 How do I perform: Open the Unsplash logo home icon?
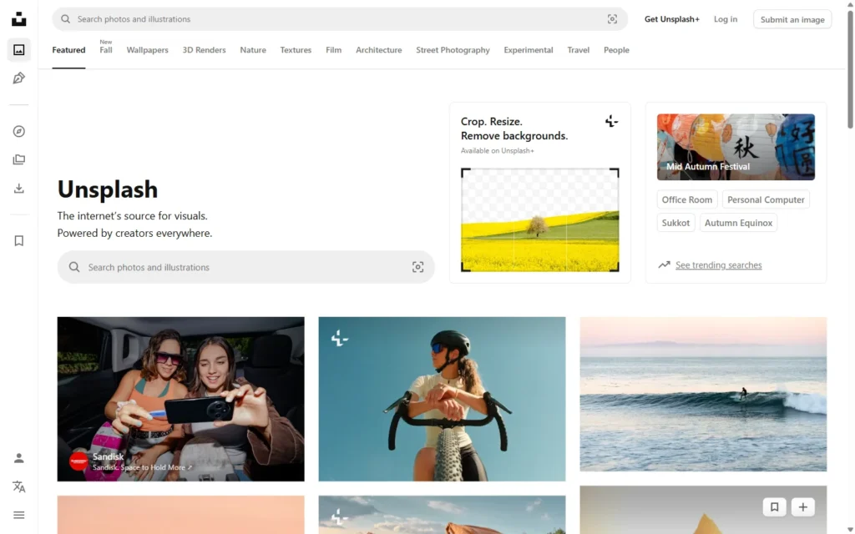pyautogui.click(x=18, y=19)
